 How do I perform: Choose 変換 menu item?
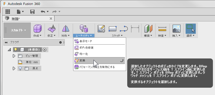pos(100,61)
